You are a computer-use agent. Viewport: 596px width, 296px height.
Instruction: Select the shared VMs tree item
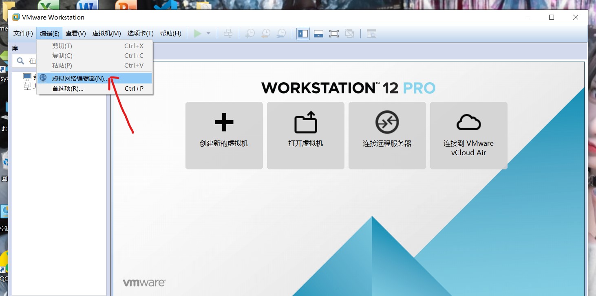pos(31,86)
